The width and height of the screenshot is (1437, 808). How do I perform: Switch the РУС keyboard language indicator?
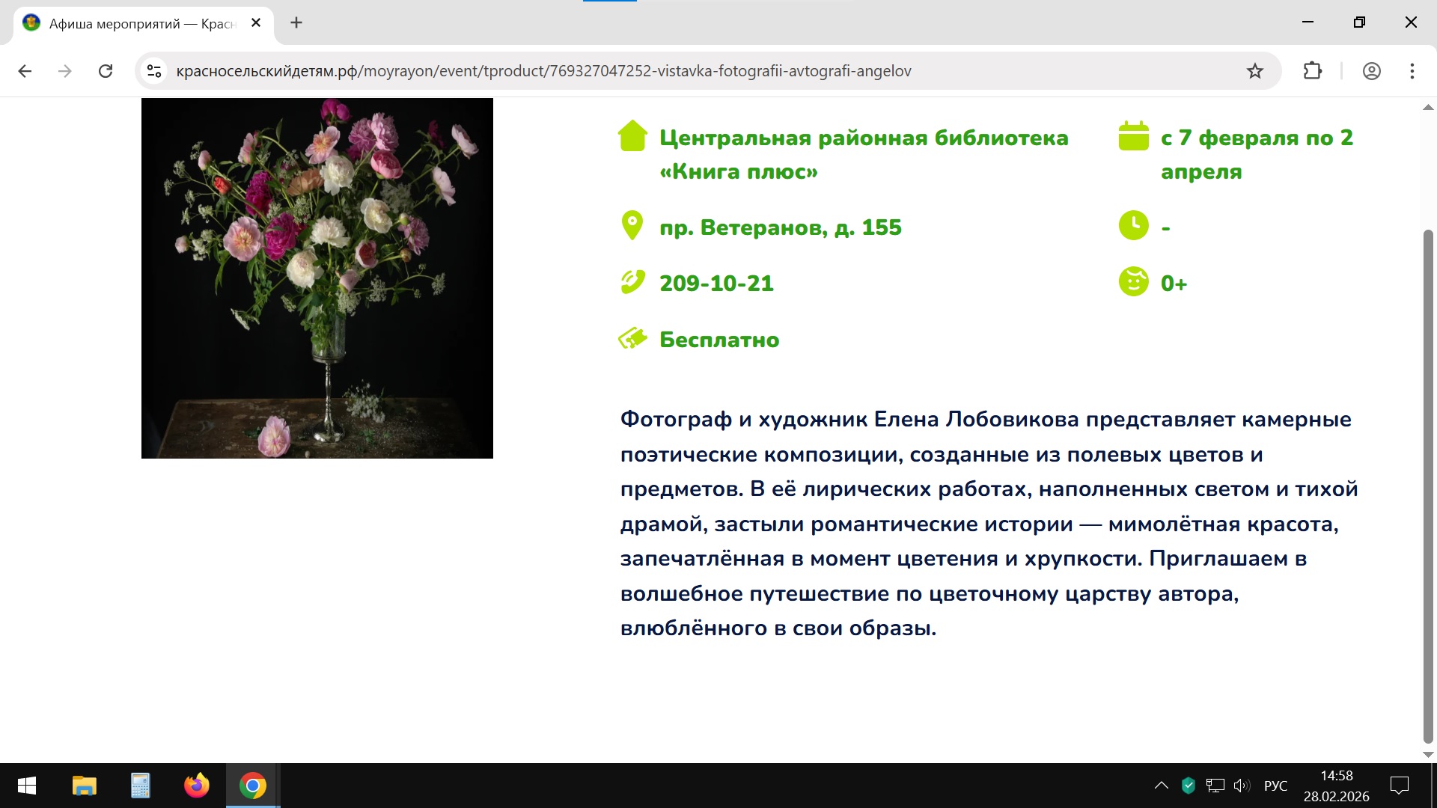[x=1275, y=786]
